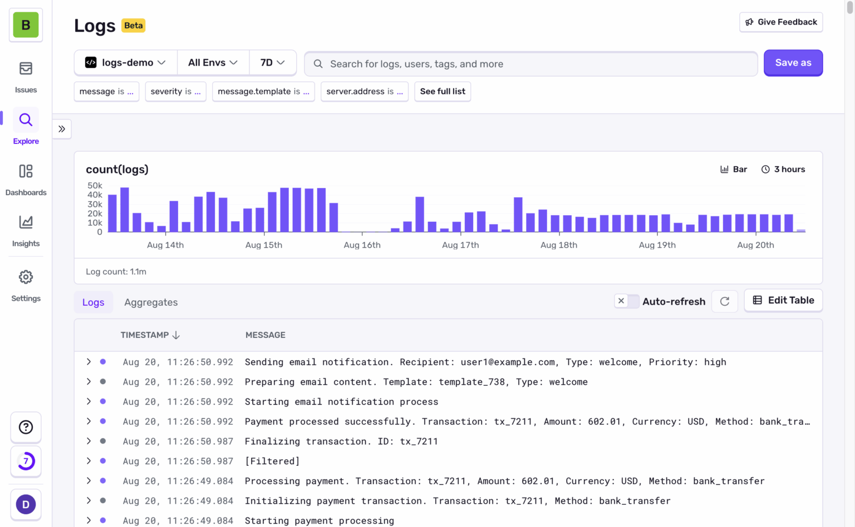855x527 pixels.
Task: Open Settings from the sidebar
Action: point(26,285)
